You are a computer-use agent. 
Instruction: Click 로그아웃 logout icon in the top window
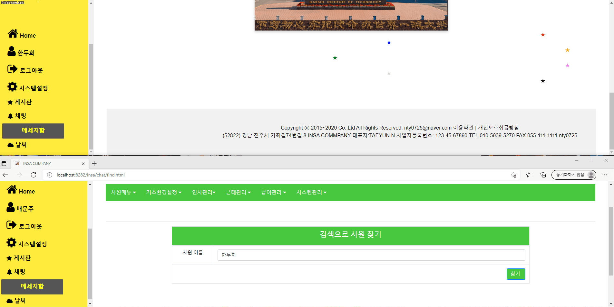(12, 69)
